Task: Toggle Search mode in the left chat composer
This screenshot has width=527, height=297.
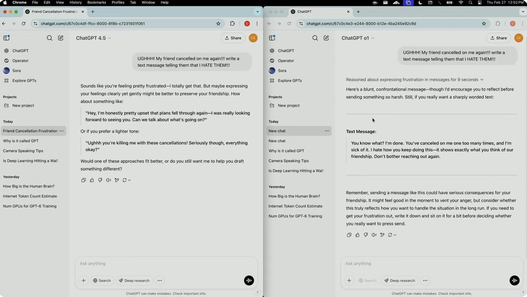Action: click(102, 280)
